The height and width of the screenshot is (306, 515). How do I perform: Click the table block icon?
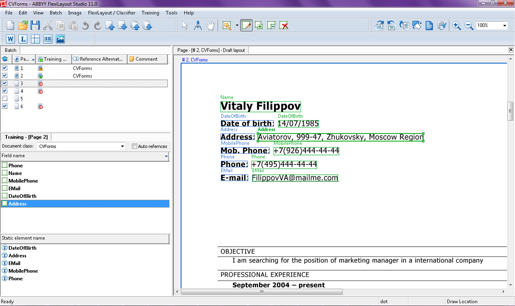pos(35,39)
